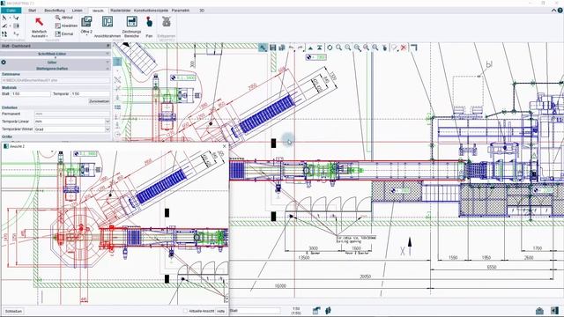Click the redo arrow in canvas toolbar
The image size is (564, 317).
(x=300, y=48)
